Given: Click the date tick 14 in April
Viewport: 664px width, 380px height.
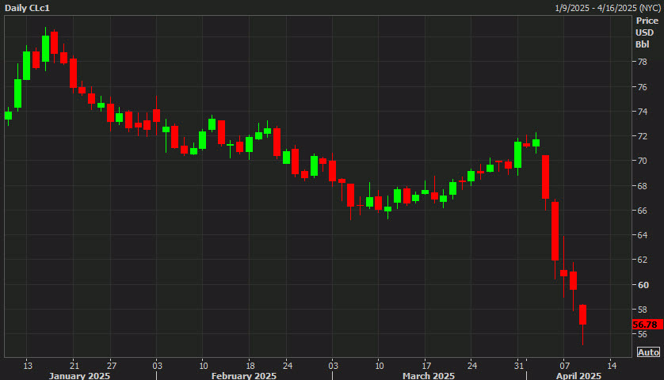Looking at the screenshot, I should tap(612, 366).
